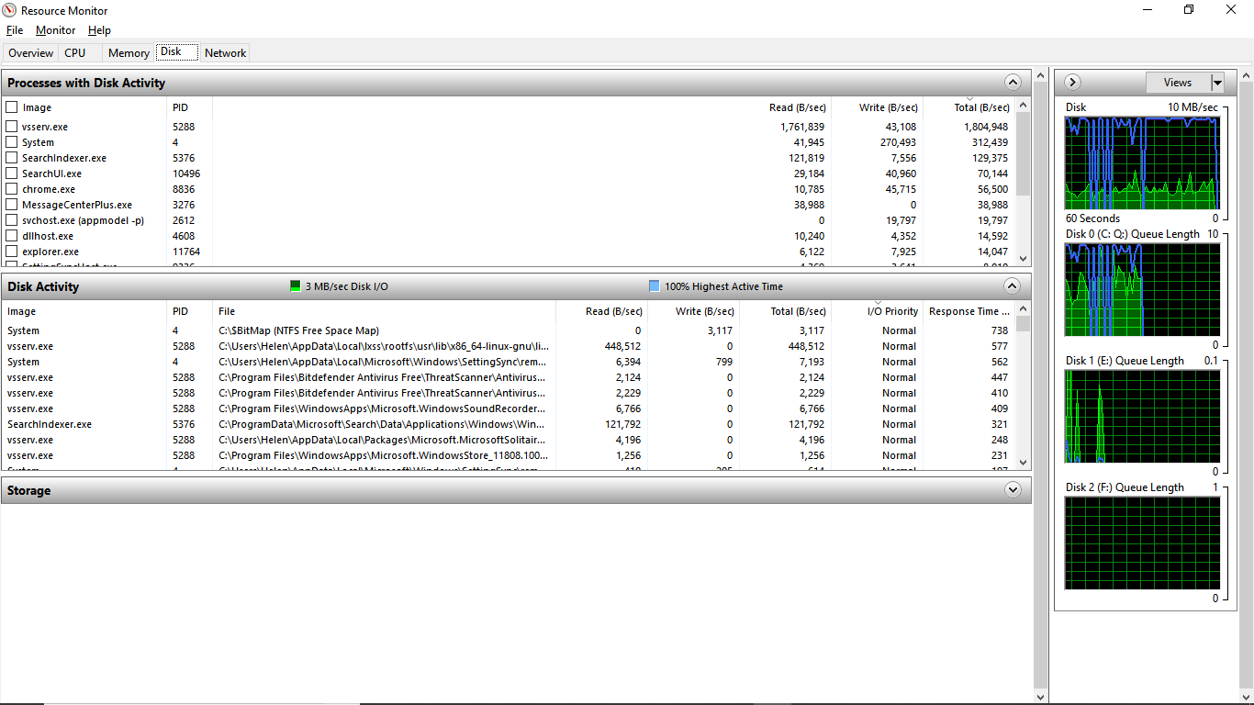Screen dimensions: 1254x705
Task: Collapse the graphs pane with arrow button
Action: (x=1072, y=83)
